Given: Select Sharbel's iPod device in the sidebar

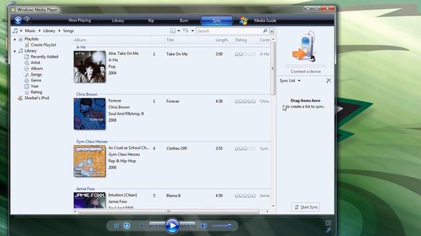Looking at the screenshot, I should point(37,98).
